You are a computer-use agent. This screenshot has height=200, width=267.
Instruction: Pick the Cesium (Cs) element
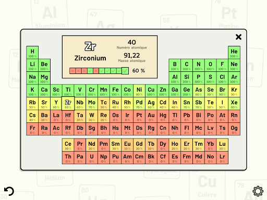click(x=32, y=116)
